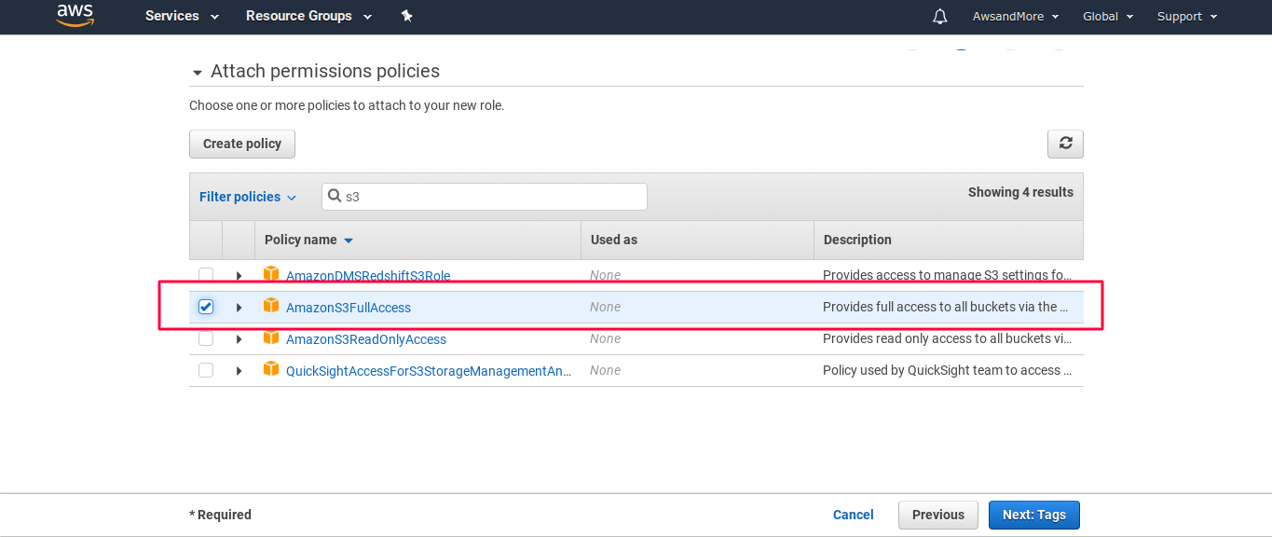Expand the AmazonS3ReadOnlyAccess row details

point(239,339)
